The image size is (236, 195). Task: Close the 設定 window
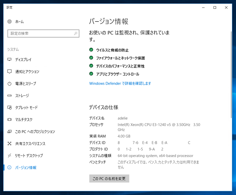click(x=226, y=8)
